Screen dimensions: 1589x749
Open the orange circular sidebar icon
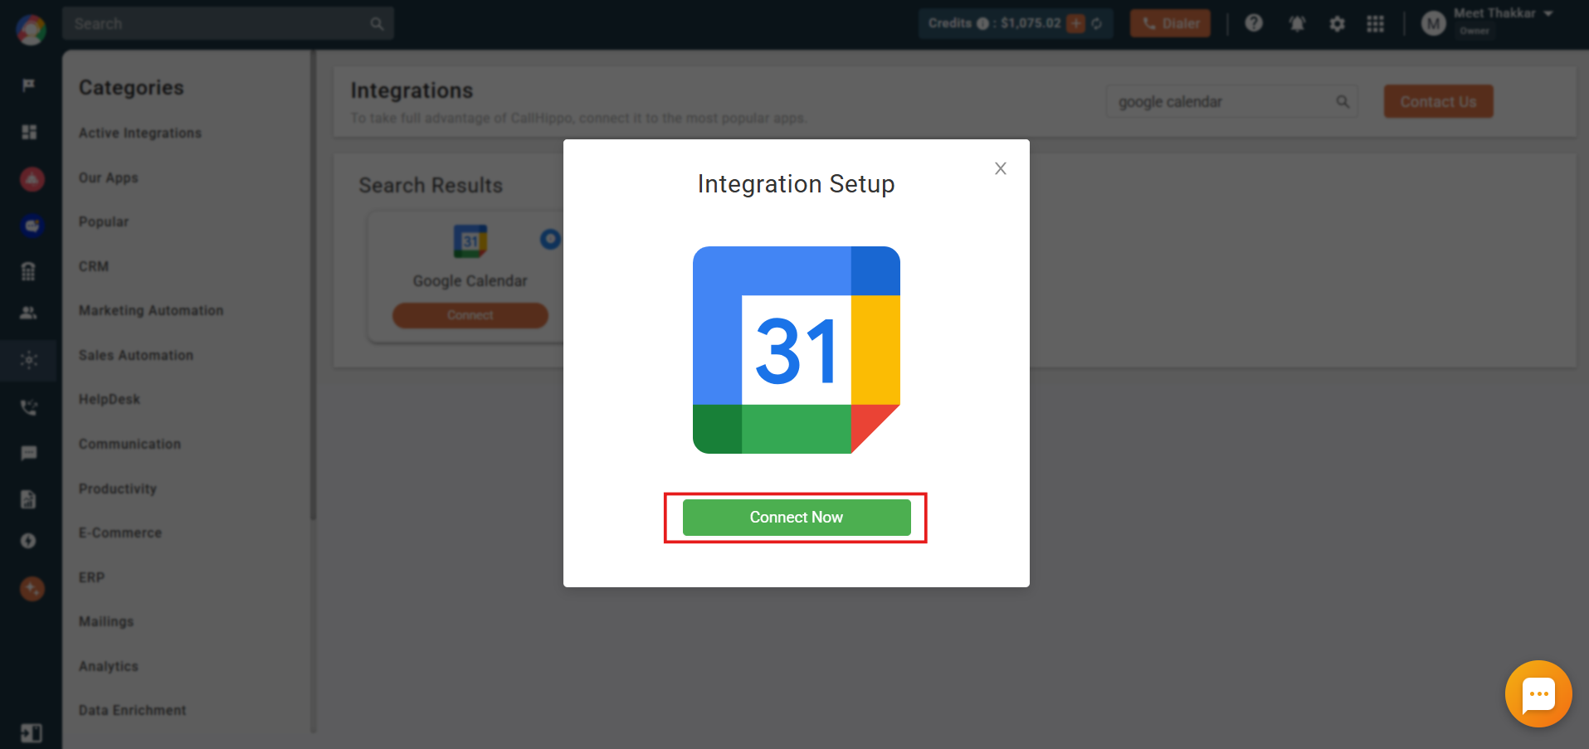pyautogui.click(x=32, y=589)
